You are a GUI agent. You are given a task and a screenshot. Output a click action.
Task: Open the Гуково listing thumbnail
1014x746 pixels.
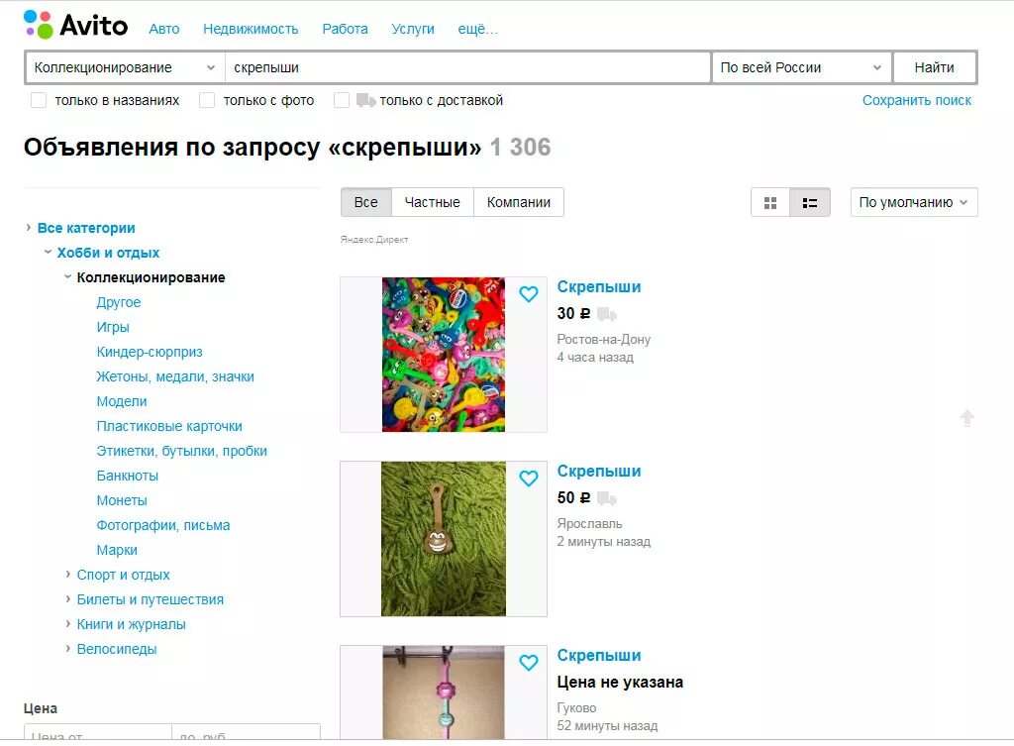[x=444, y=693]
